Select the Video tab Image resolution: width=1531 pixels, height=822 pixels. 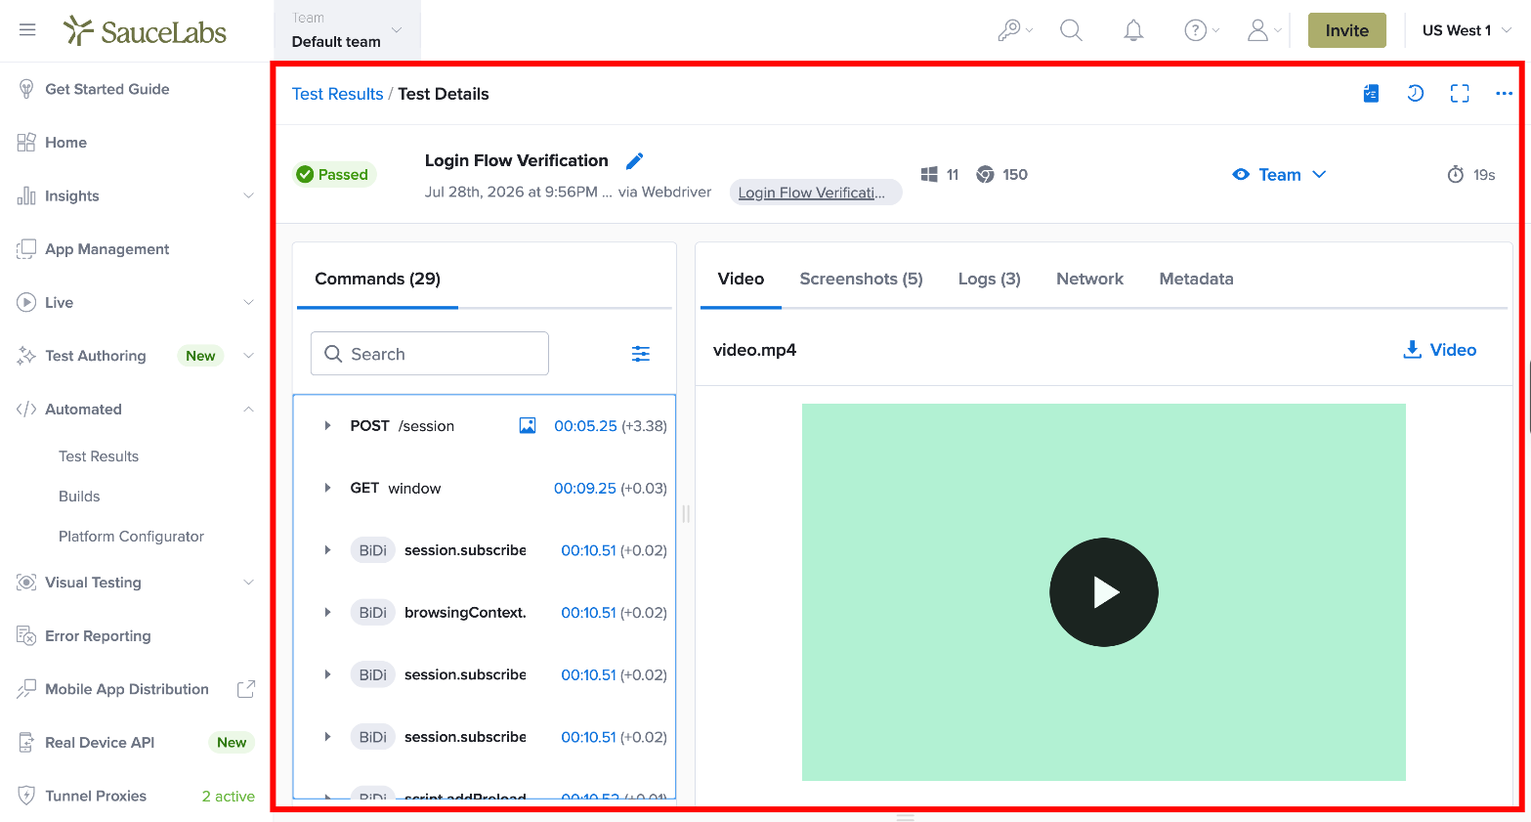(x=741, y=280)
